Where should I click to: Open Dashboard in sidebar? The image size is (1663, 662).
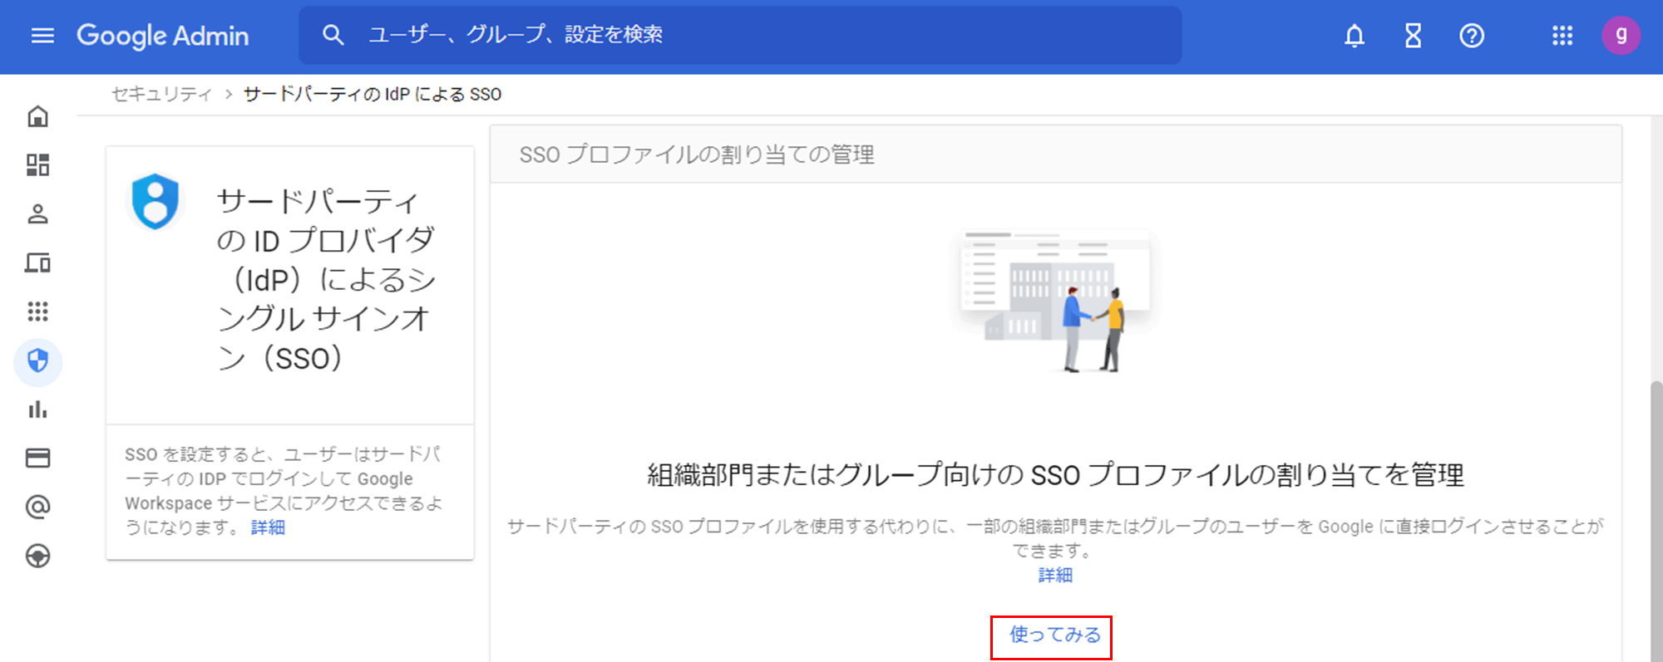(38, 164)
